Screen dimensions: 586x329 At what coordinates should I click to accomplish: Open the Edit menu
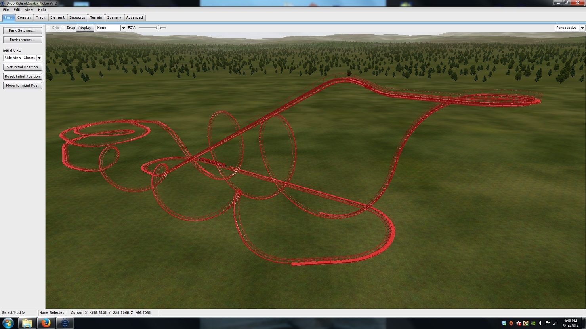pos(17,10)
